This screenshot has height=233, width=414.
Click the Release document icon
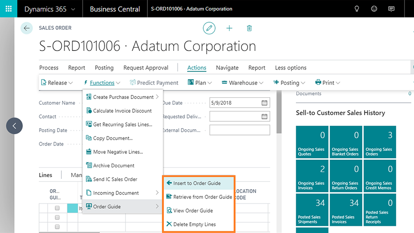pos(43,82)
